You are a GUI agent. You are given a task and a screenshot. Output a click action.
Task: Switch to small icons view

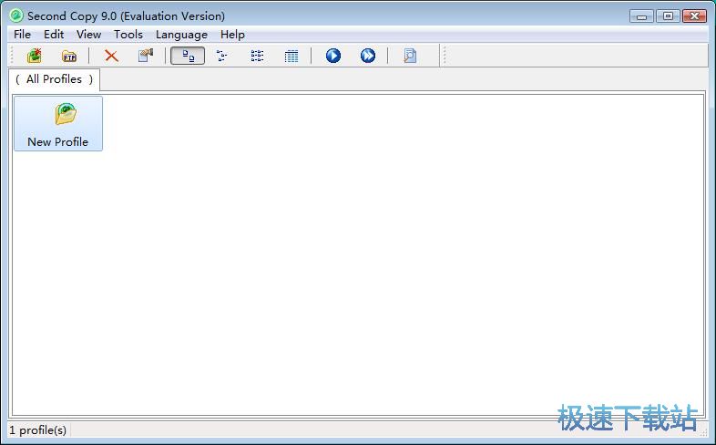[x=222, y=56]
